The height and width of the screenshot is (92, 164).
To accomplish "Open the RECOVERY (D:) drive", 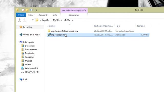I will click(32, 72).
